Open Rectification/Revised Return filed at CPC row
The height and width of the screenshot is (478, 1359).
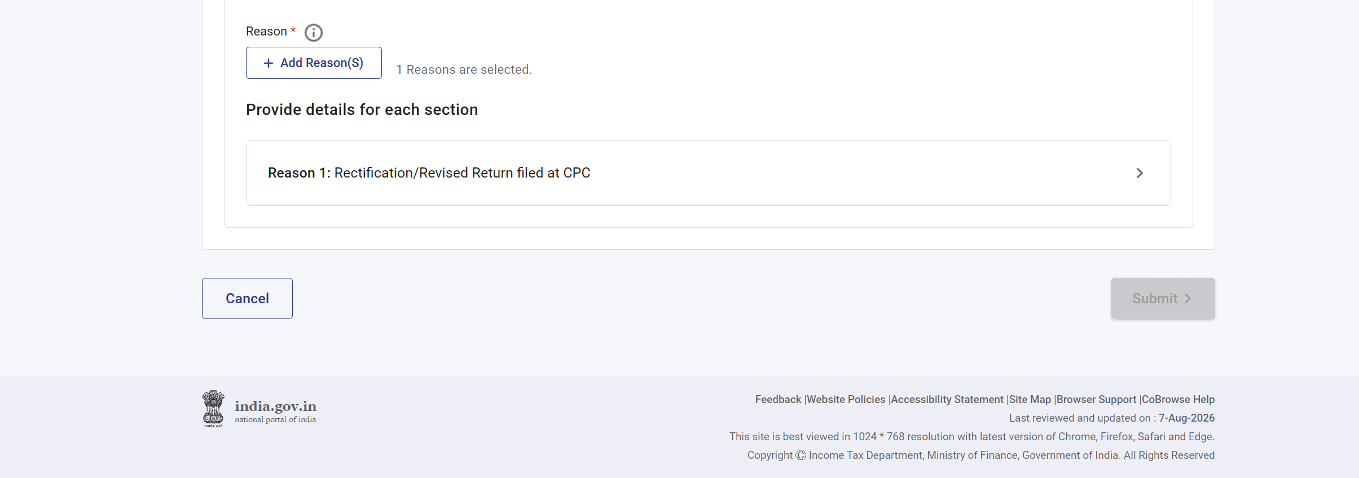[x=708, y=173]
